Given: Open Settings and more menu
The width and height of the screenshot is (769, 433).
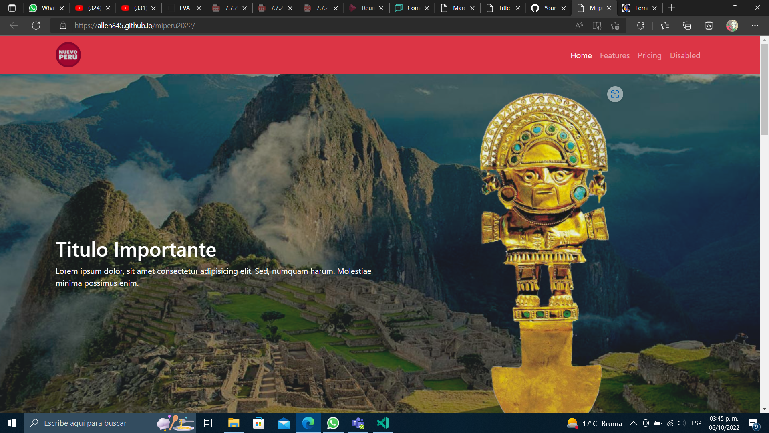Looking at the screenshot, I should [x=755, y=26].
